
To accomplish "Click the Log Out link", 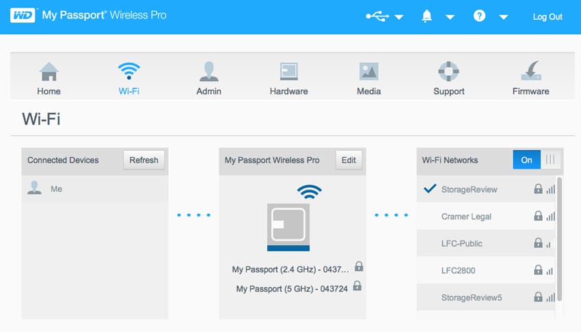I will point(548,16).
